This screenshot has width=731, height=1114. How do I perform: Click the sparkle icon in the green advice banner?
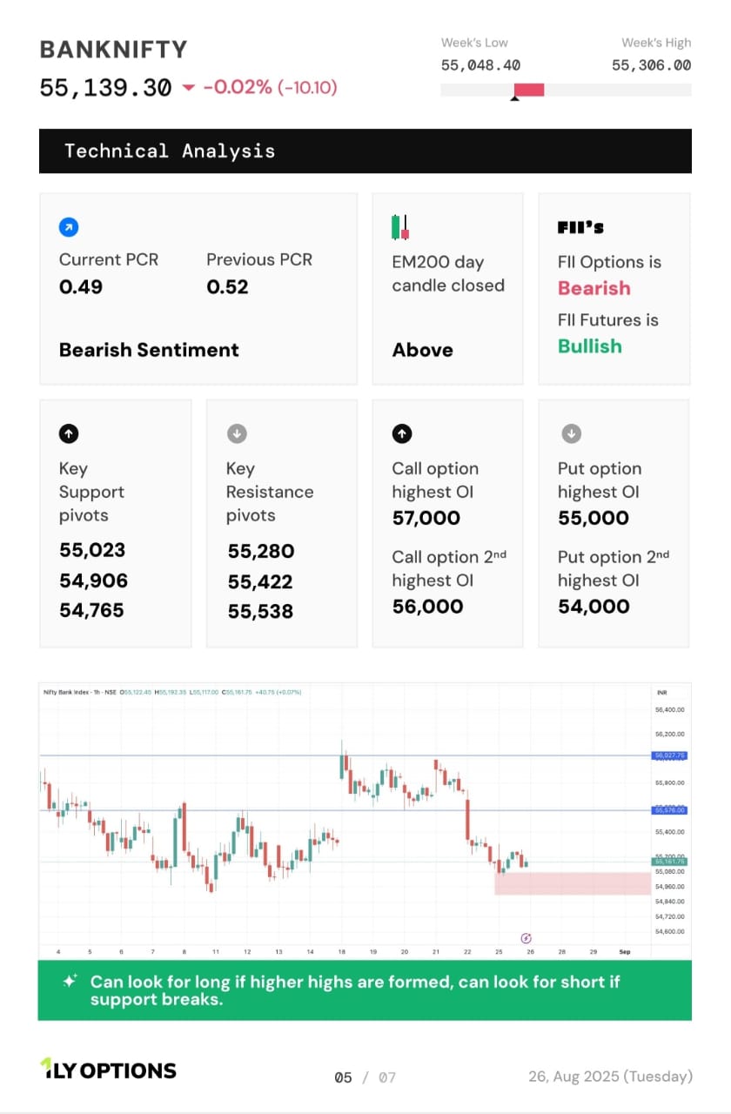pos(70,981)
